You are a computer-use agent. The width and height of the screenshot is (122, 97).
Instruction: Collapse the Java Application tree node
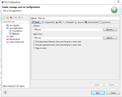5,28
